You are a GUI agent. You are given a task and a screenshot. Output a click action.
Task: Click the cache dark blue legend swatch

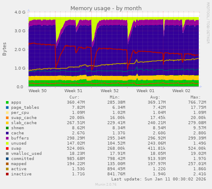pyautogui.click(x=7, y=133)
